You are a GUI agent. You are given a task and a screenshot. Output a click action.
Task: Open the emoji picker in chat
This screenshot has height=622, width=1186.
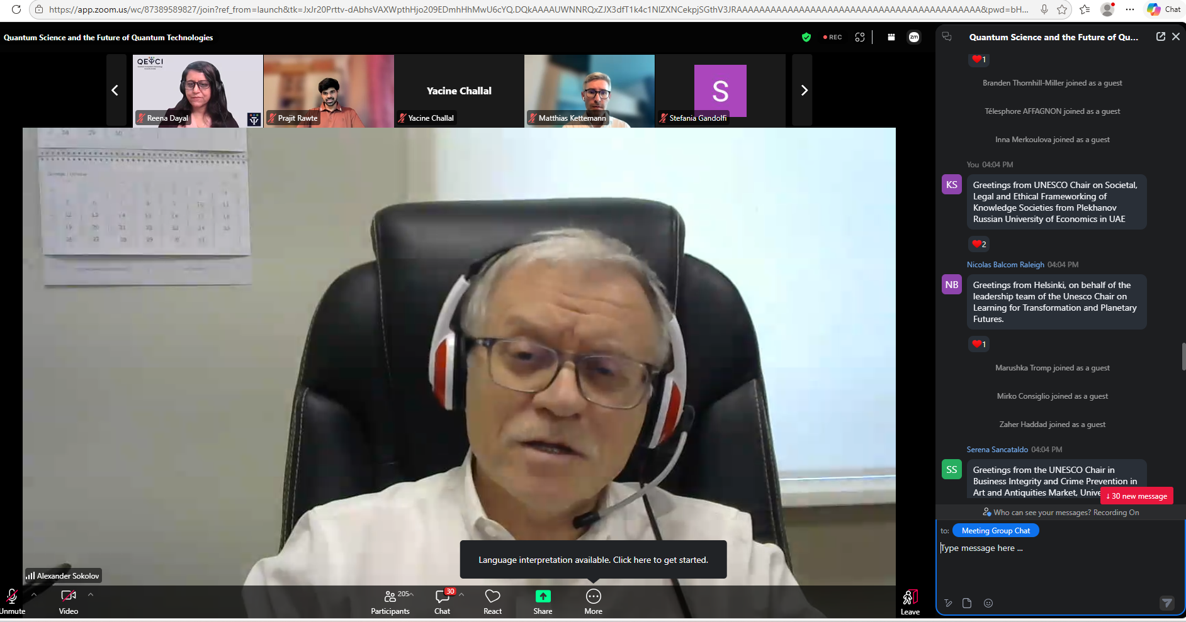pyautogui.click(x=988, y=603)
